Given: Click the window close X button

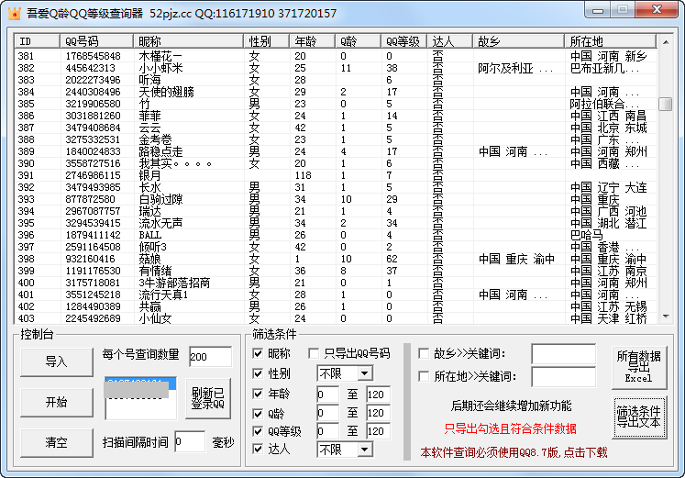Looking at the screenshot, I should pyautogui.click(x=657, y=9).
